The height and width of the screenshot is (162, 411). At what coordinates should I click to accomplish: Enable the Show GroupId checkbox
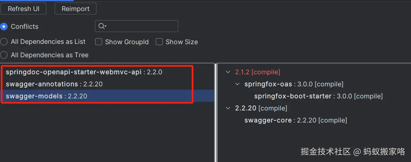(x=99, y=42)
